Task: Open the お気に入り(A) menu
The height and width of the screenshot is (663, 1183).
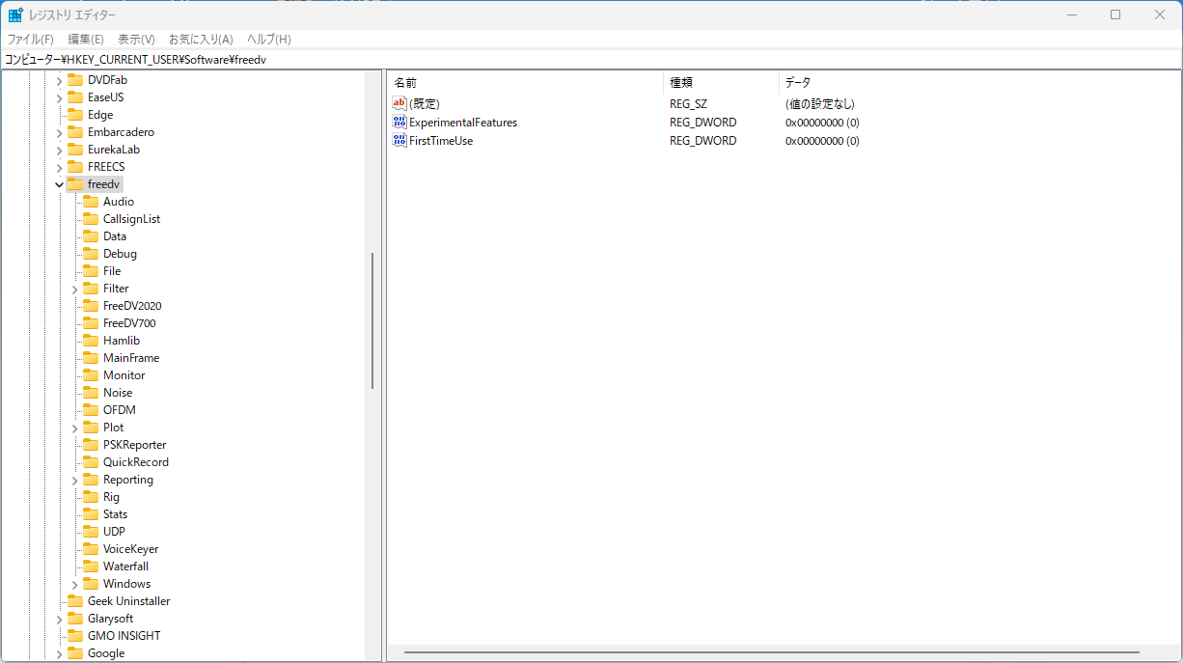Action: (x=201, y=40)
